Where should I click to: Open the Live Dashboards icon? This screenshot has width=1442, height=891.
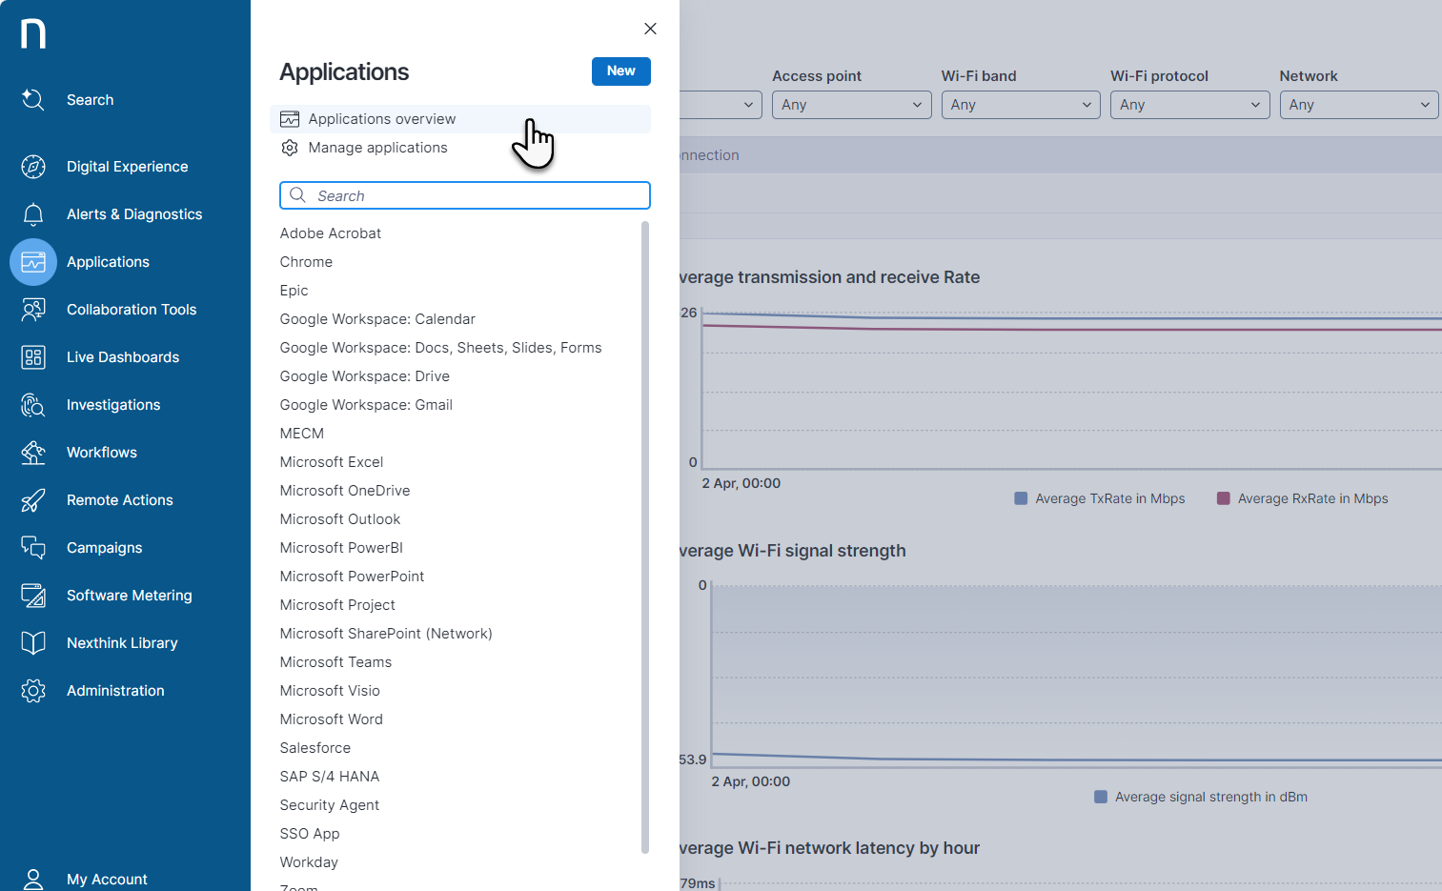point(33,357)
